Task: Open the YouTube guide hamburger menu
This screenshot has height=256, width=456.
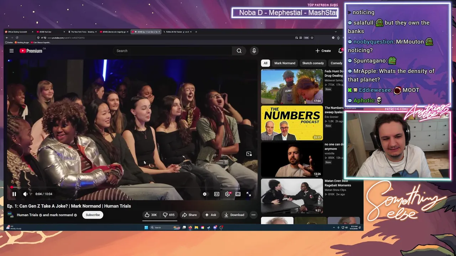Action: click(x=11, y=51)
